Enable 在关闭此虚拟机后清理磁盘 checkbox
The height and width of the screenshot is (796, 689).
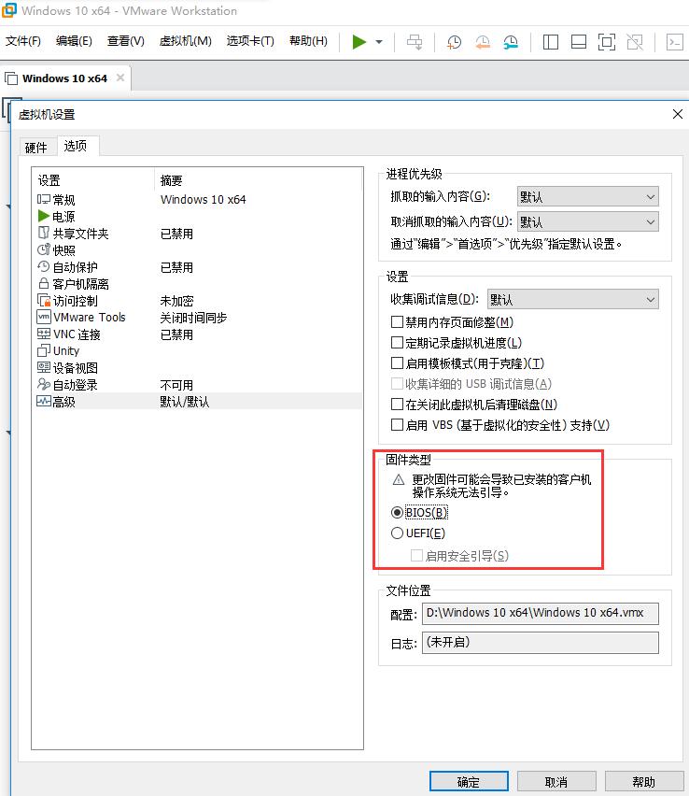coord(398,405)
